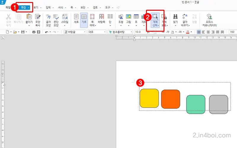Expand the new document dropdown arrow

tap(11, 32)
